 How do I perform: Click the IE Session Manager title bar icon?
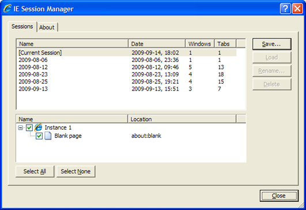click(7, 9)
